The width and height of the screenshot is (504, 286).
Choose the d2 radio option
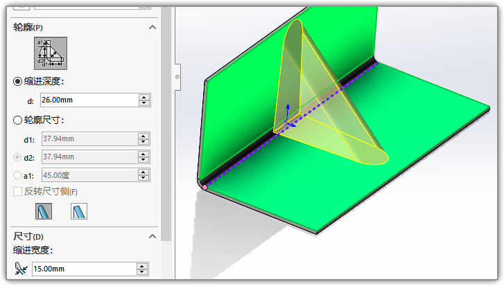click(18, 157)
